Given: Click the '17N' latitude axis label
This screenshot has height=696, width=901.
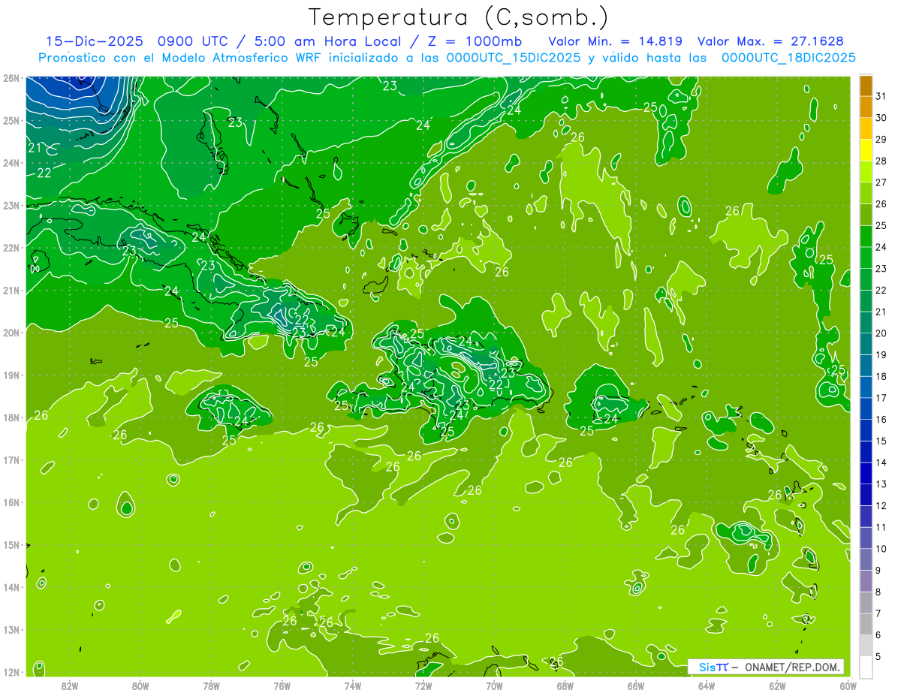Looking at the screenshot, I should [11, 460].
